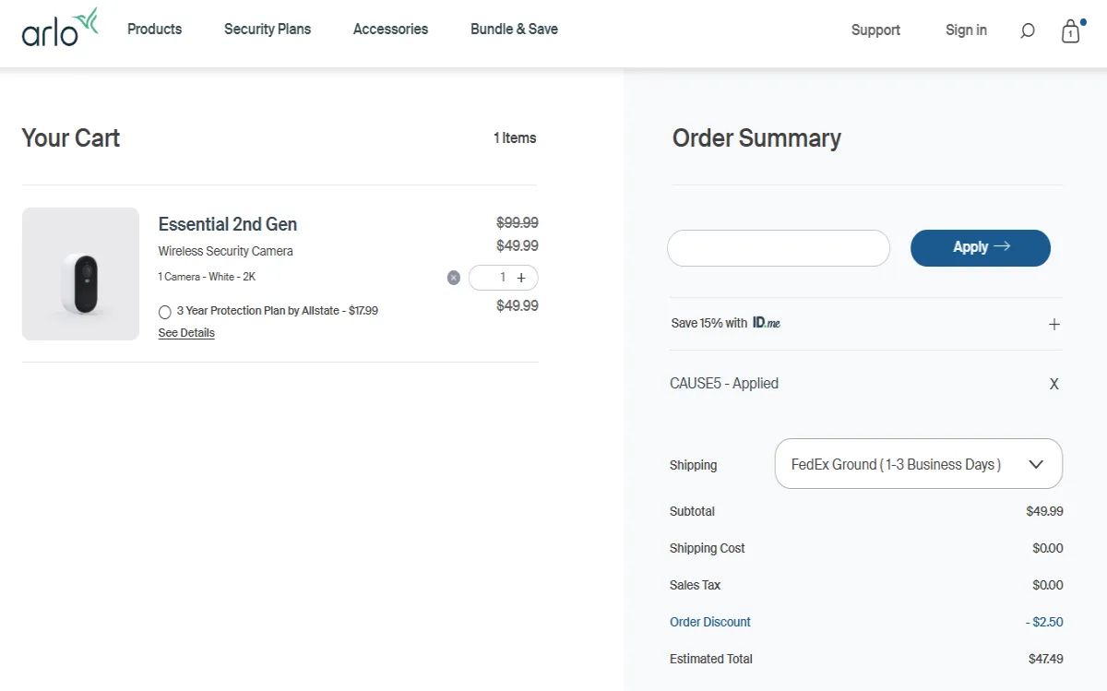Open the shopping bag icon
Viewport: 1107px width, 691px height.
coord(1070,32)
